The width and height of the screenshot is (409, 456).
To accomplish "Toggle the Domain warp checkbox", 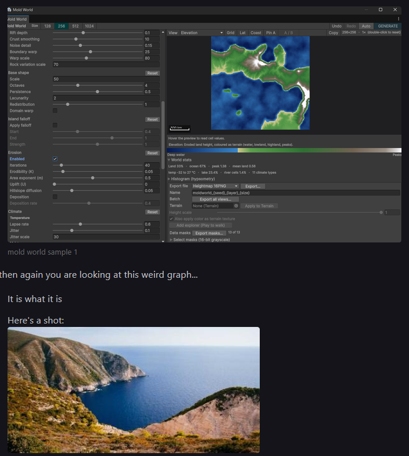I will point(55,111).
